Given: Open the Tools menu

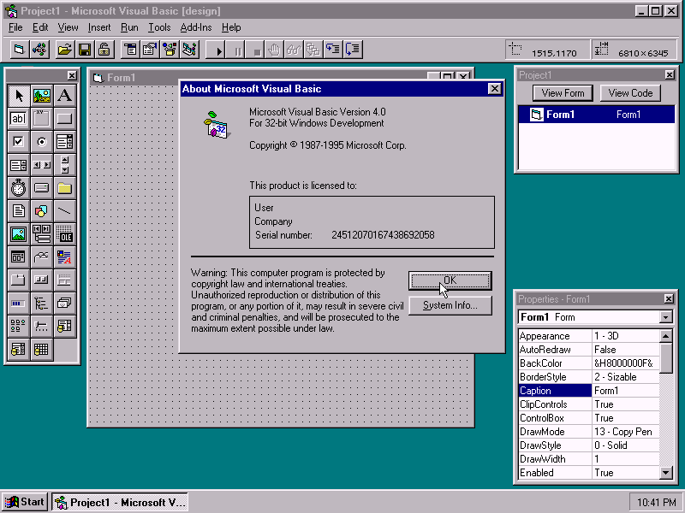Looking at the screenshot, I should pos(159,27).
